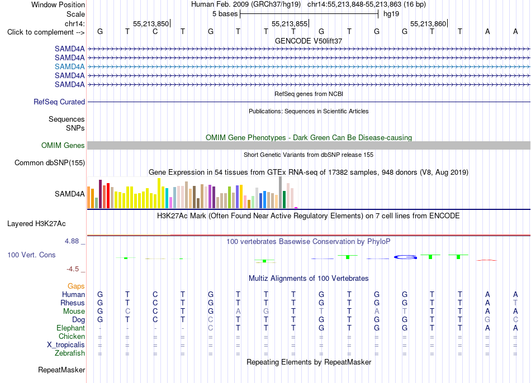This screenshot has height=383, width=531.
Task: Click SAMD4A label beside GTEx bar chart
Action: [69, 194]
